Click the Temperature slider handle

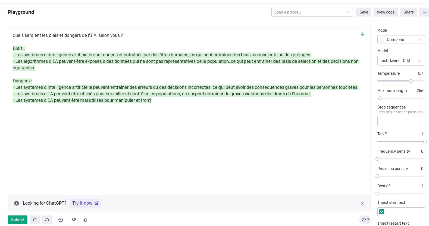[411, 81]
